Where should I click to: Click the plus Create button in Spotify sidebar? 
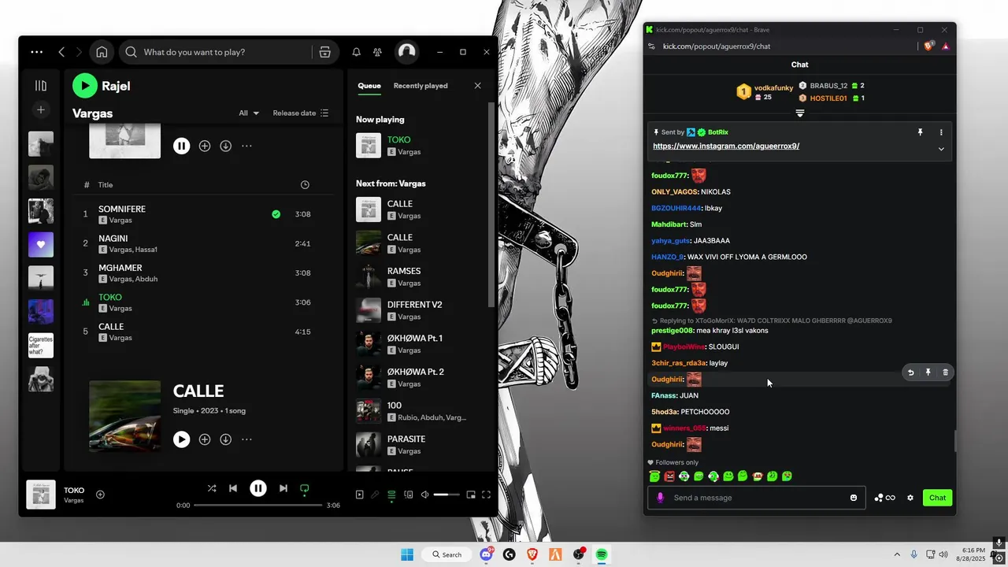[41, 109]
